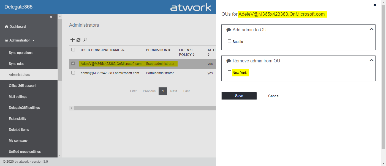386x166 pixels.
Task: Refresh the administrators list
Action: pyautogui.click(x=78, y=40)
